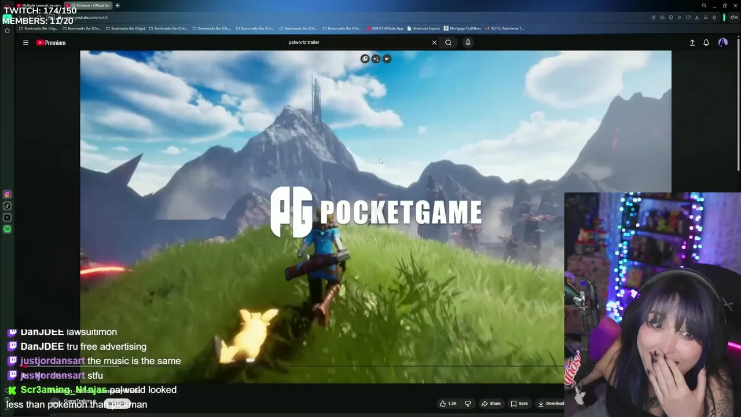Screen dimensions: 741x417
Task: Like the video with 1.3K likes
Action: 449,403
